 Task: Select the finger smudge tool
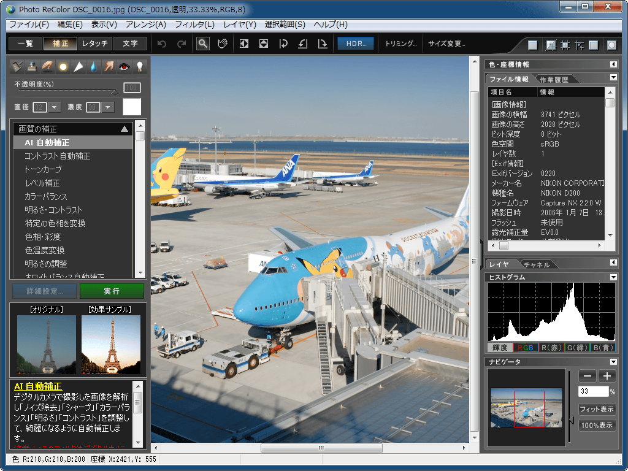click(47, 66)
